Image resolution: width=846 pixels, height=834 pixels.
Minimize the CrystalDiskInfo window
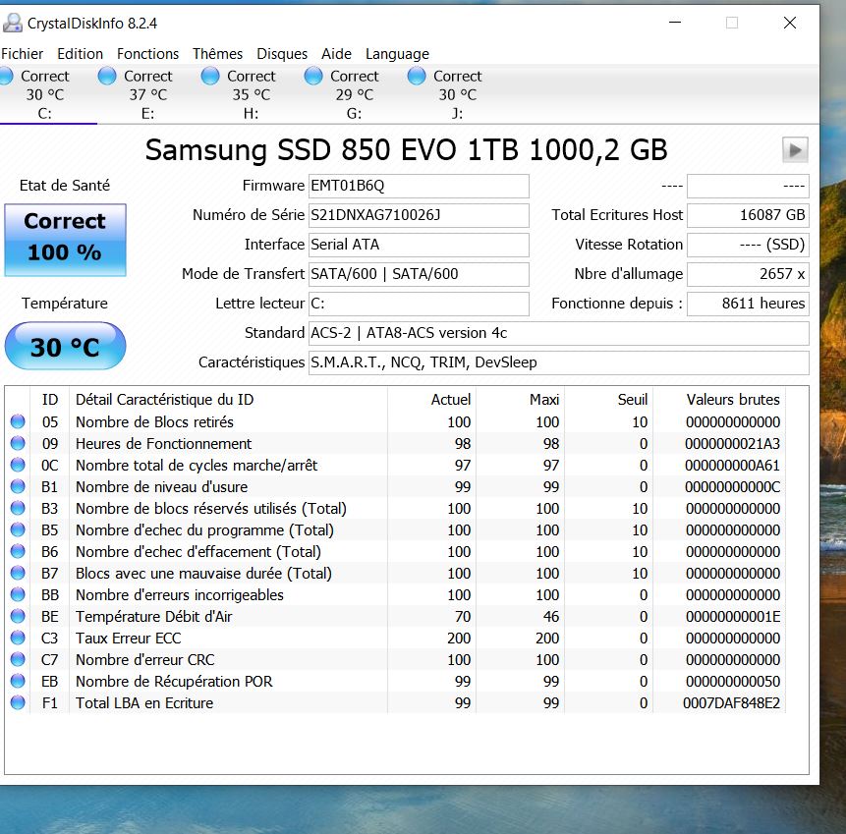pos(675,23)
